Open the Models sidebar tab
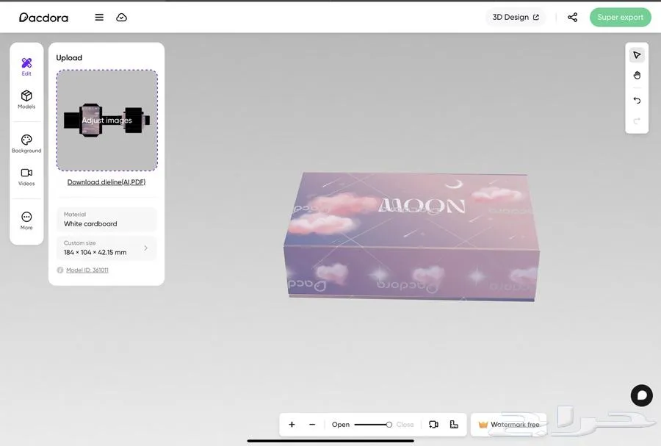The width and height of the screenshot is (661, 446). point(26,99)
